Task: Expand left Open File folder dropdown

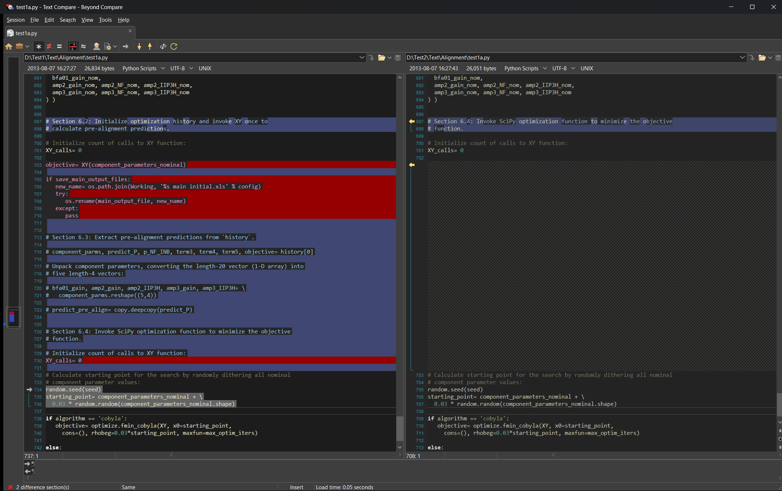Action: [390, 58]
